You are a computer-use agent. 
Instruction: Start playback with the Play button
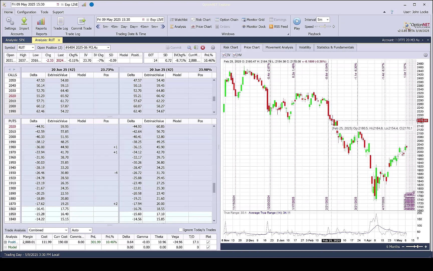coord(297,24)
